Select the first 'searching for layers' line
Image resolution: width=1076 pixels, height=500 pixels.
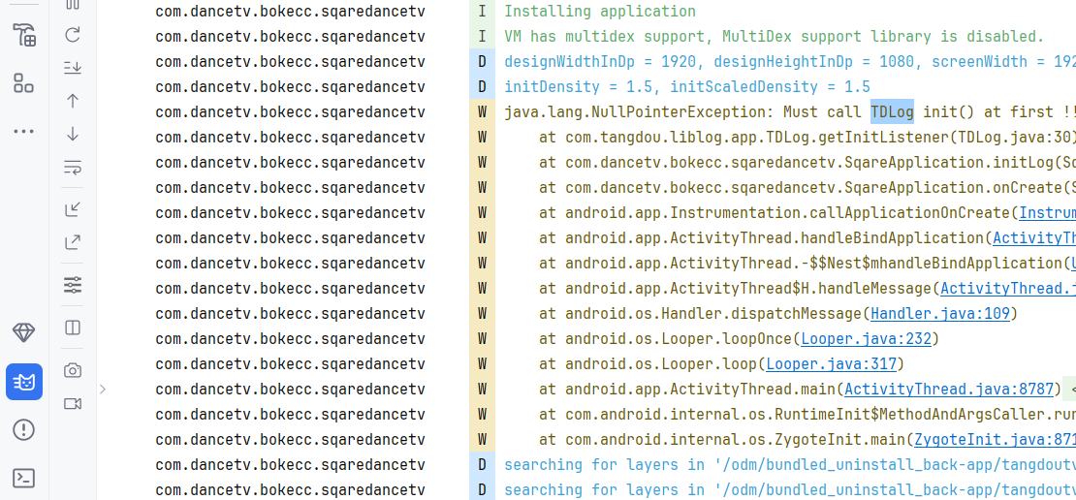790,465
